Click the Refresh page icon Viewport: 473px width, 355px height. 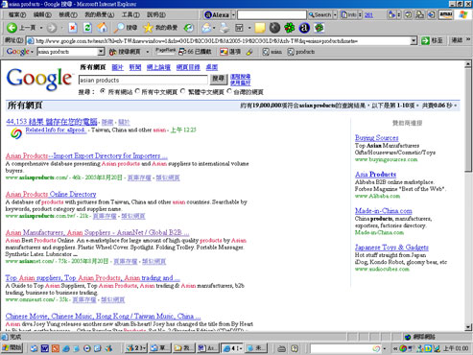[x=87, y=28]
